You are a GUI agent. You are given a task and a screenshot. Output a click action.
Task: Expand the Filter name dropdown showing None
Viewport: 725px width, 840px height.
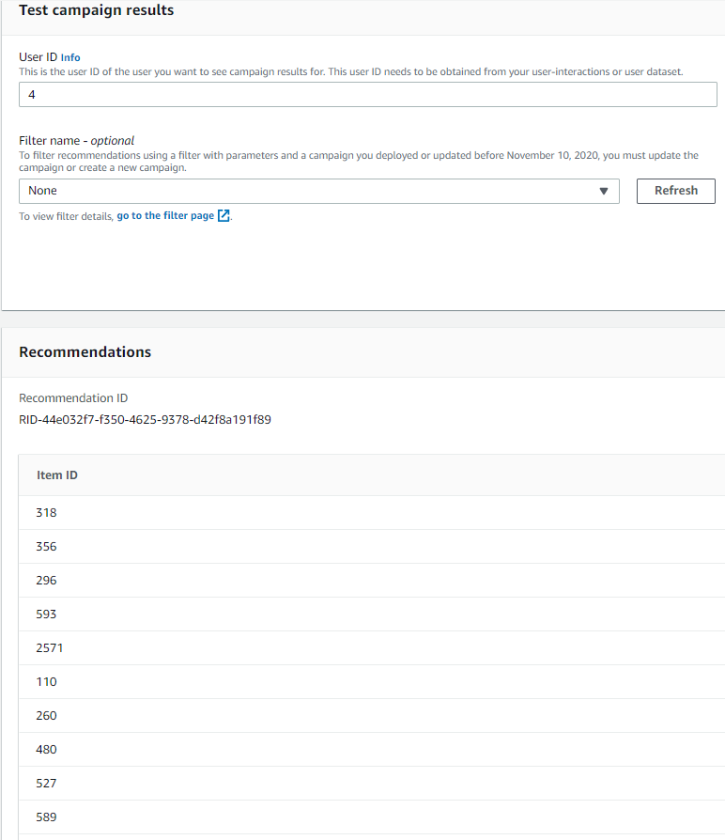(318, 191)
